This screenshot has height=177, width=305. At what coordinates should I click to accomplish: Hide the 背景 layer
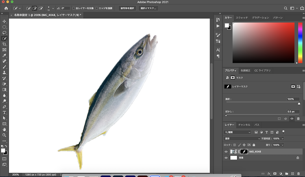[226, 158]
